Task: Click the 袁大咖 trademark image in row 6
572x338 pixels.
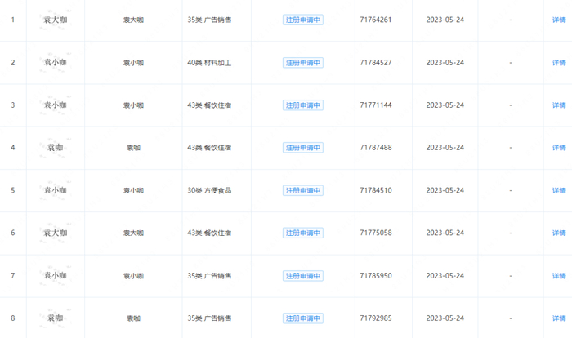Action: (x=56, y=233)
